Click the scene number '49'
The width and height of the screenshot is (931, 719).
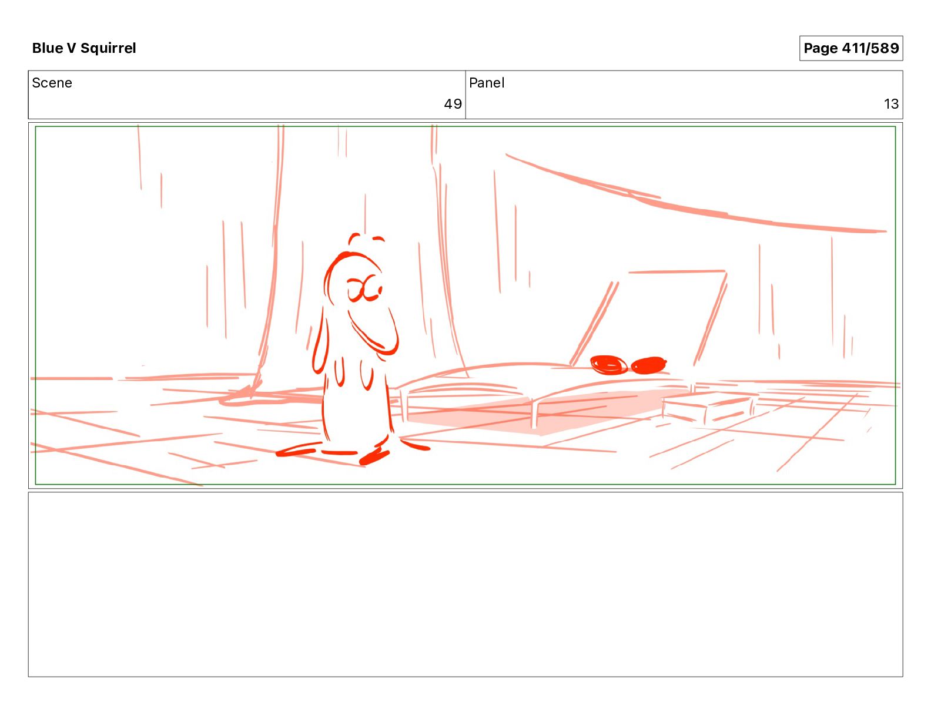point(453,104)
